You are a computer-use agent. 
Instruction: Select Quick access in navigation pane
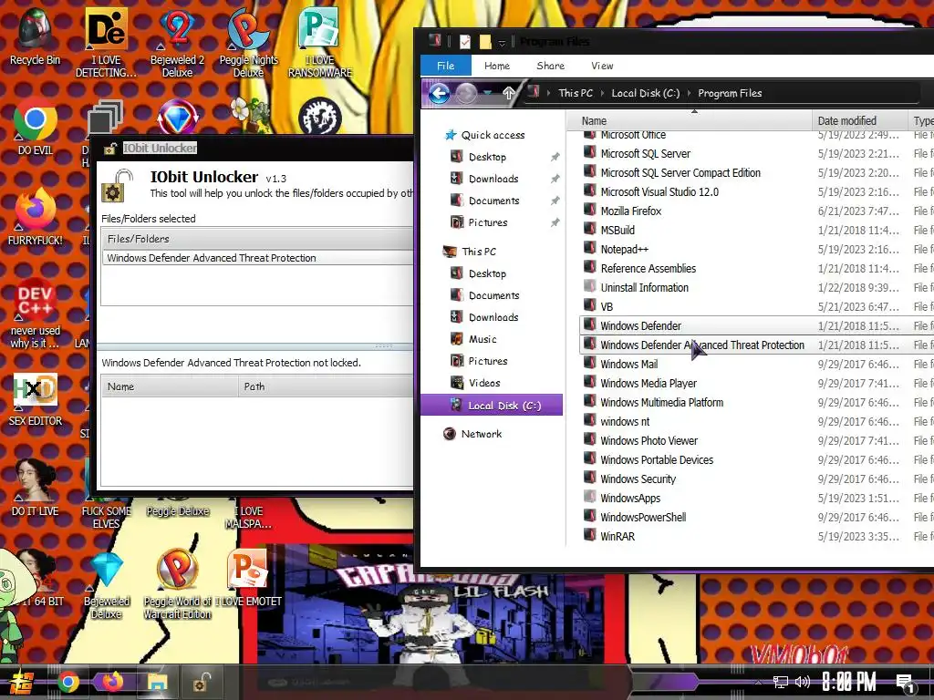tap(492, 135)
